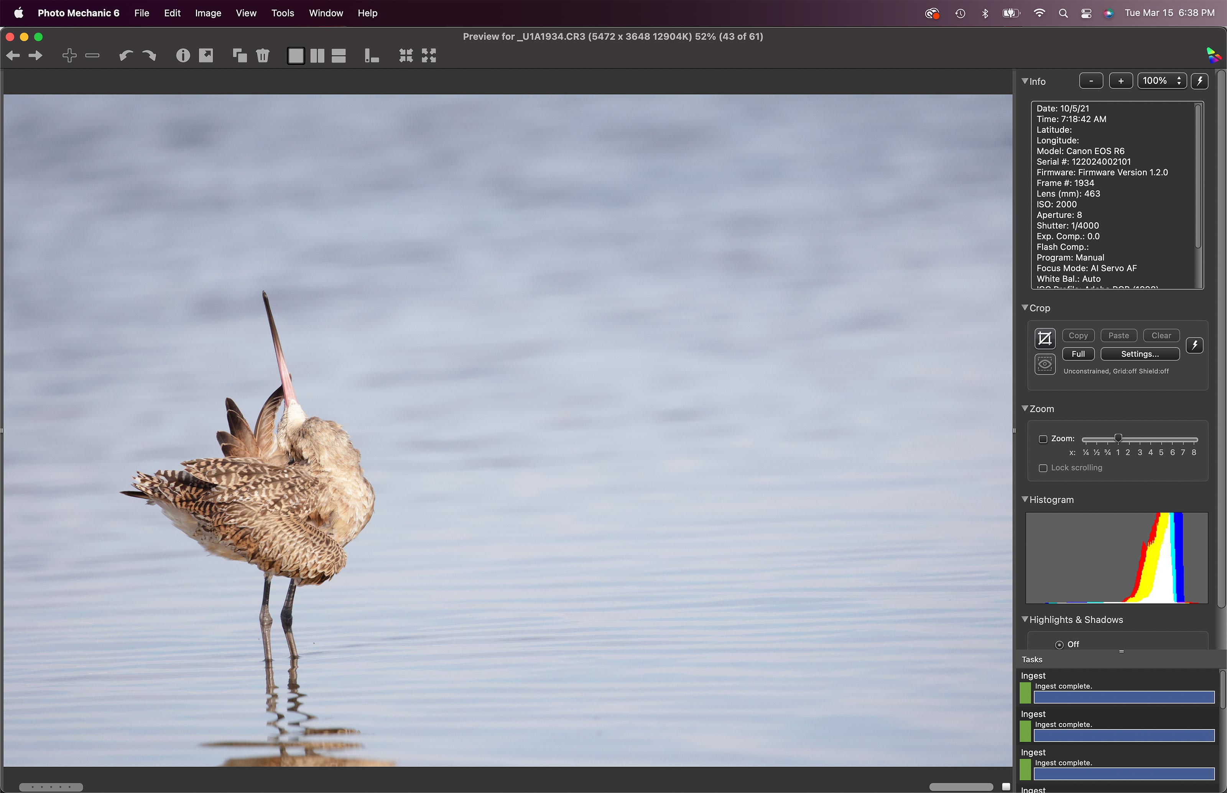
Task: Click the histogram graph display
Action: pos(1117,558)
